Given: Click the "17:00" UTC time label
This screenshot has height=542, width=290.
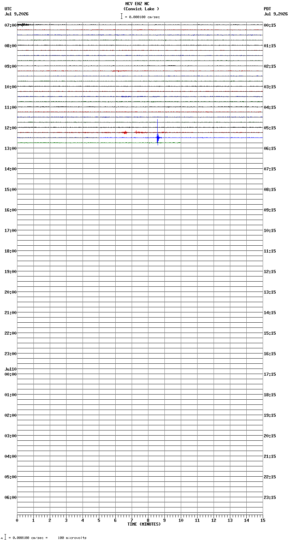Looking at the screenshot, I should [11, 231].
